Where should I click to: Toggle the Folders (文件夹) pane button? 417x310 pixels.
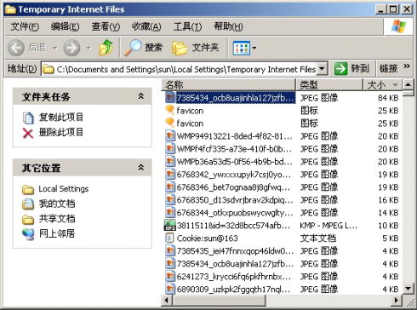coord(196,48)
